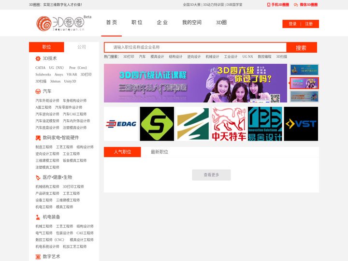The image size is (348, 261).
Task: Choose VR/AR under 3D技术
Action: 72,74
